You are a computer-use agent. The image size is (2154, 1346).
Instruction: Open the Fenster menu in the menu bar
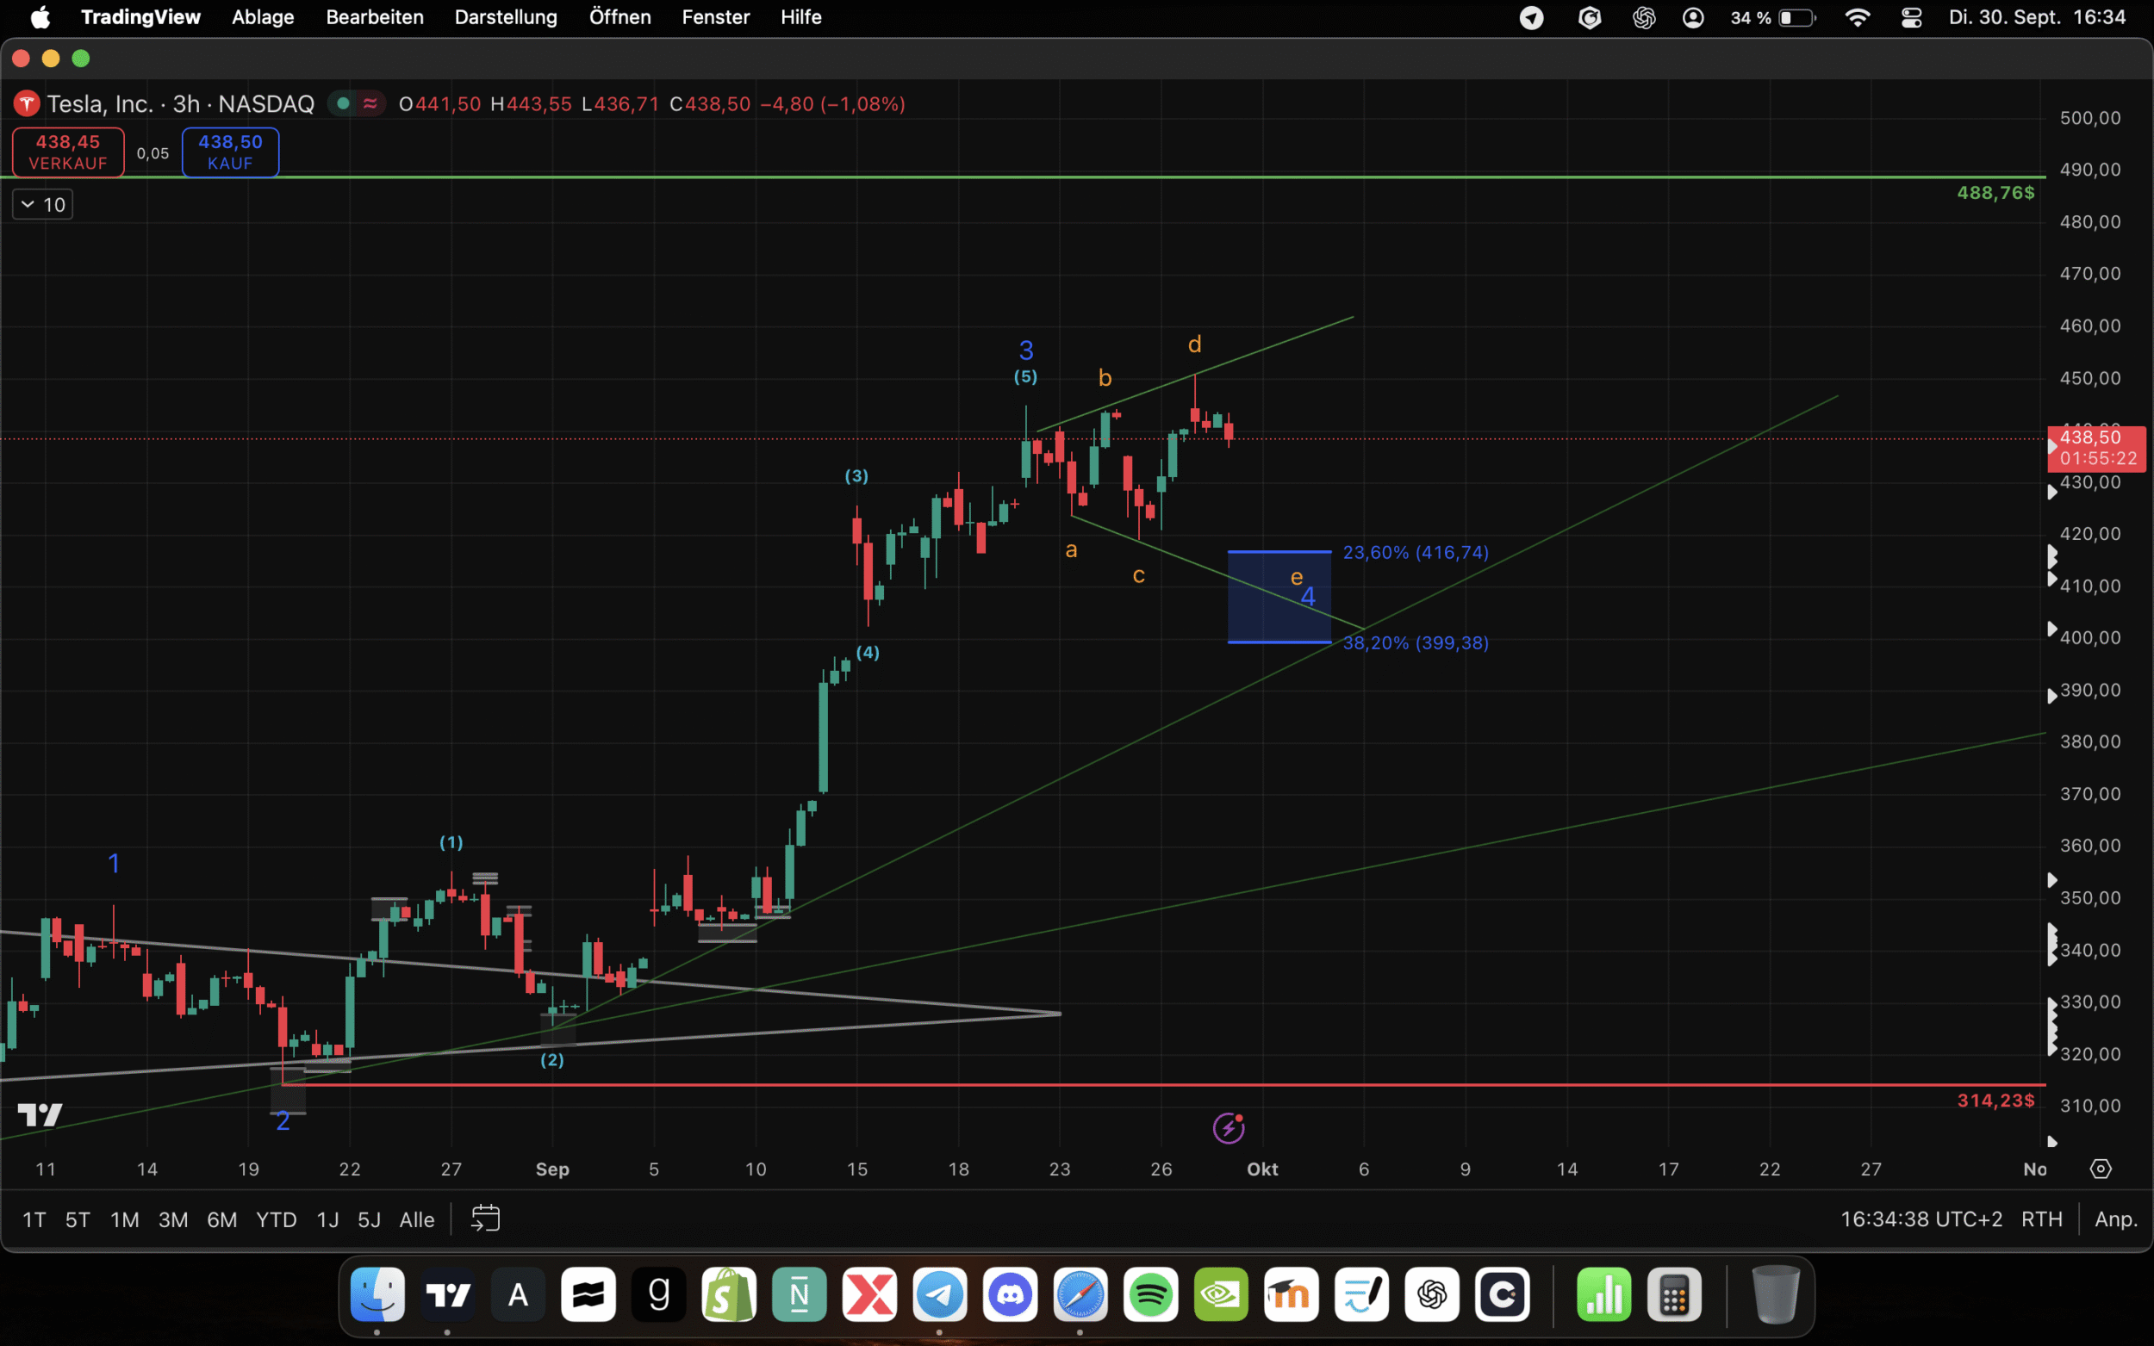pos(715,17)
